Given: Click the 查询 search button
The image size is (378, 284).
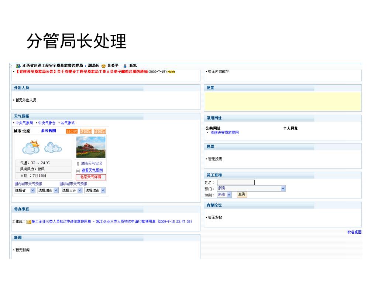Looking at the screenshot, I should point(242,195).
